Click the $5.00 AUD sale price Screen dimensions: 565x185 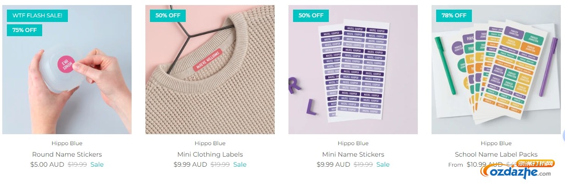tap(47, 164)
